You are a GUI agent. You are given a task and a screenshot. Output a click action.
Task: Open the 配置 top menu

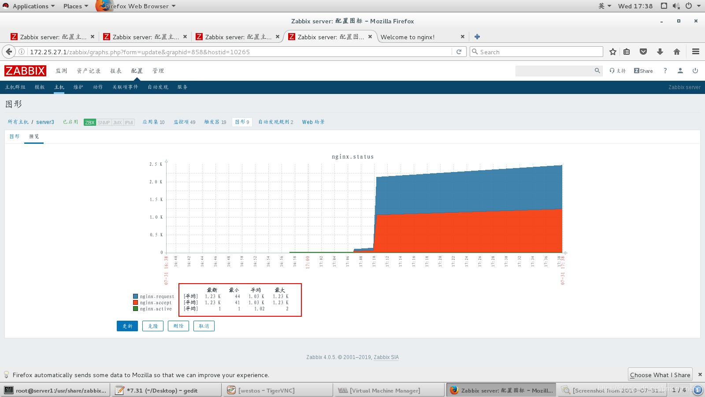coord(137,71)
